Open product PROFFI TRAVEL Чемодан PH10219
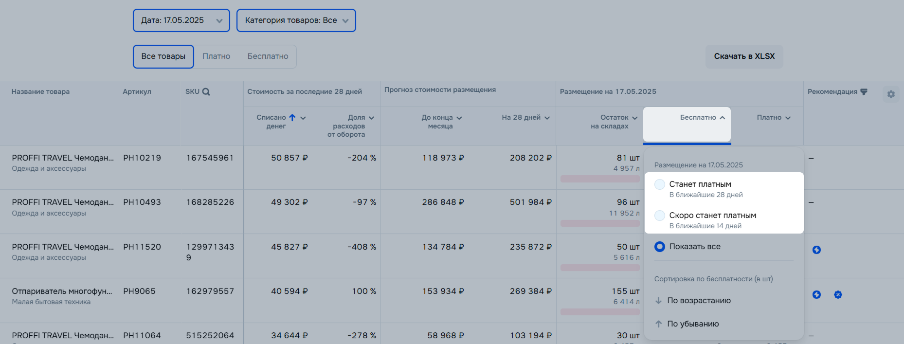 click(63, 158)
